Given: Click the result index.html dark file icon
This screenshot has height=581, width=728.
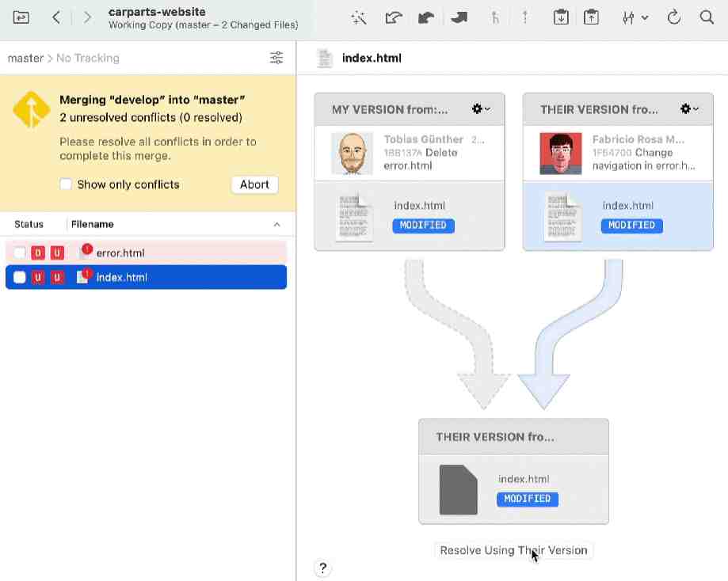Looking at the screenshot, I should pyautogui.click(x=458, y=490).
